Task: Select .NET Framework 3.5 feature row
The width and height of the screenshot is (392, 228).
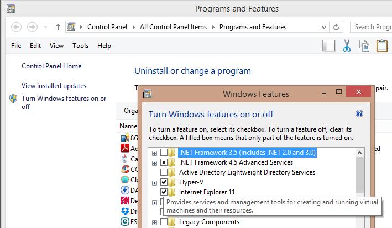Action: [x=248, y=153]
